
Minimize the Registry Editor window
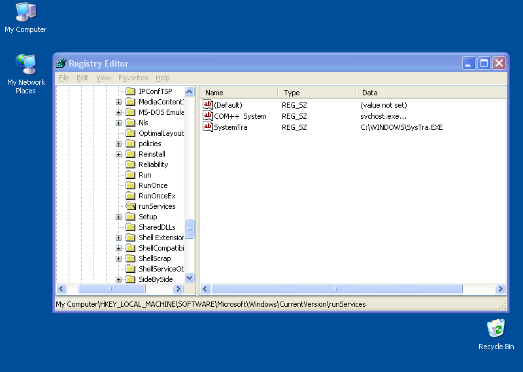(x=468, y=63)
